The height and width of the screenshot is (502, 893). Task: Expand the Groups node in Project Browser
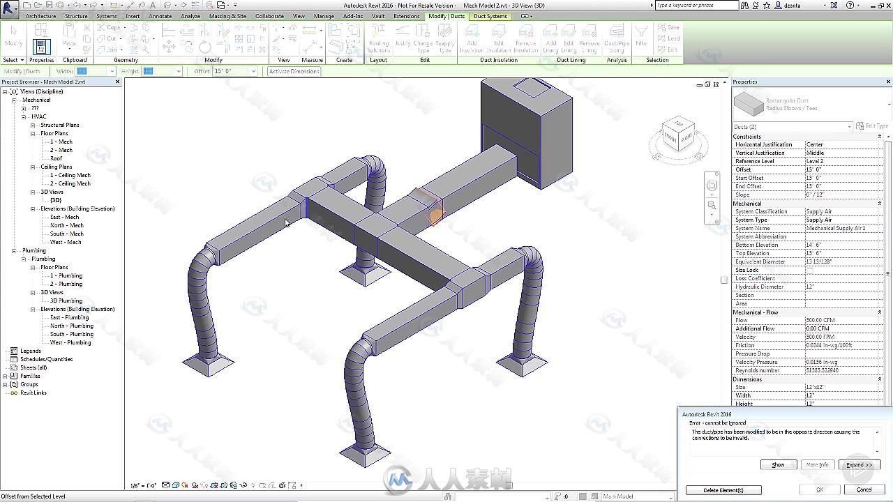[x=6, y=384]
